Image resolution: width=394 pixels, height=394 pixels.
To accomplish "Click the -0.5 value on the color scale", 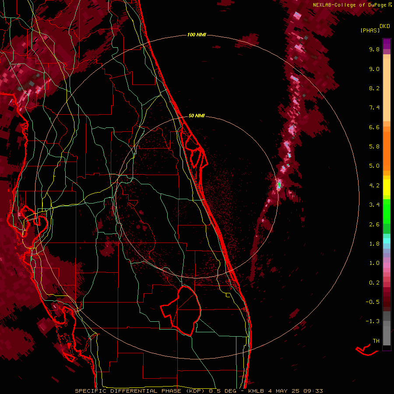I will tap(373, 302).
